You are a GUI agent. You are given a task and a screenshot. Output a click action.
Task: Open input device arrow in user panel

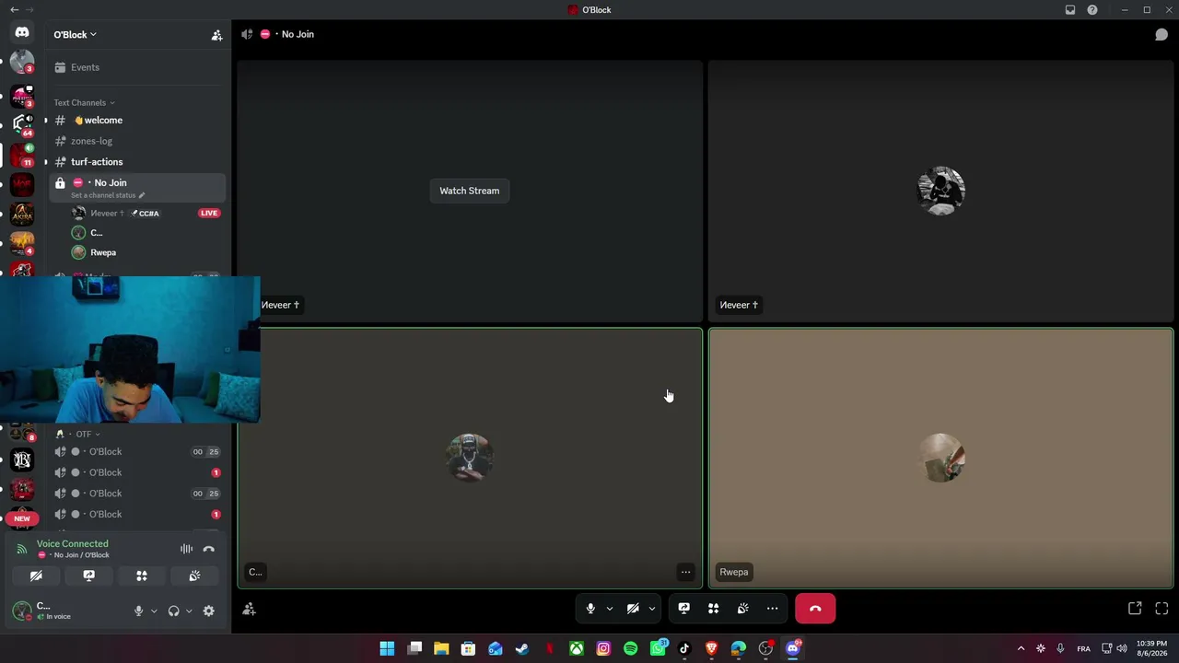point(154,611)
